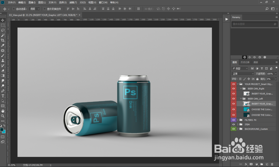This screenshot has width=279, height=167.
Task: Select the Pen tool
Action: coord(3,91)
